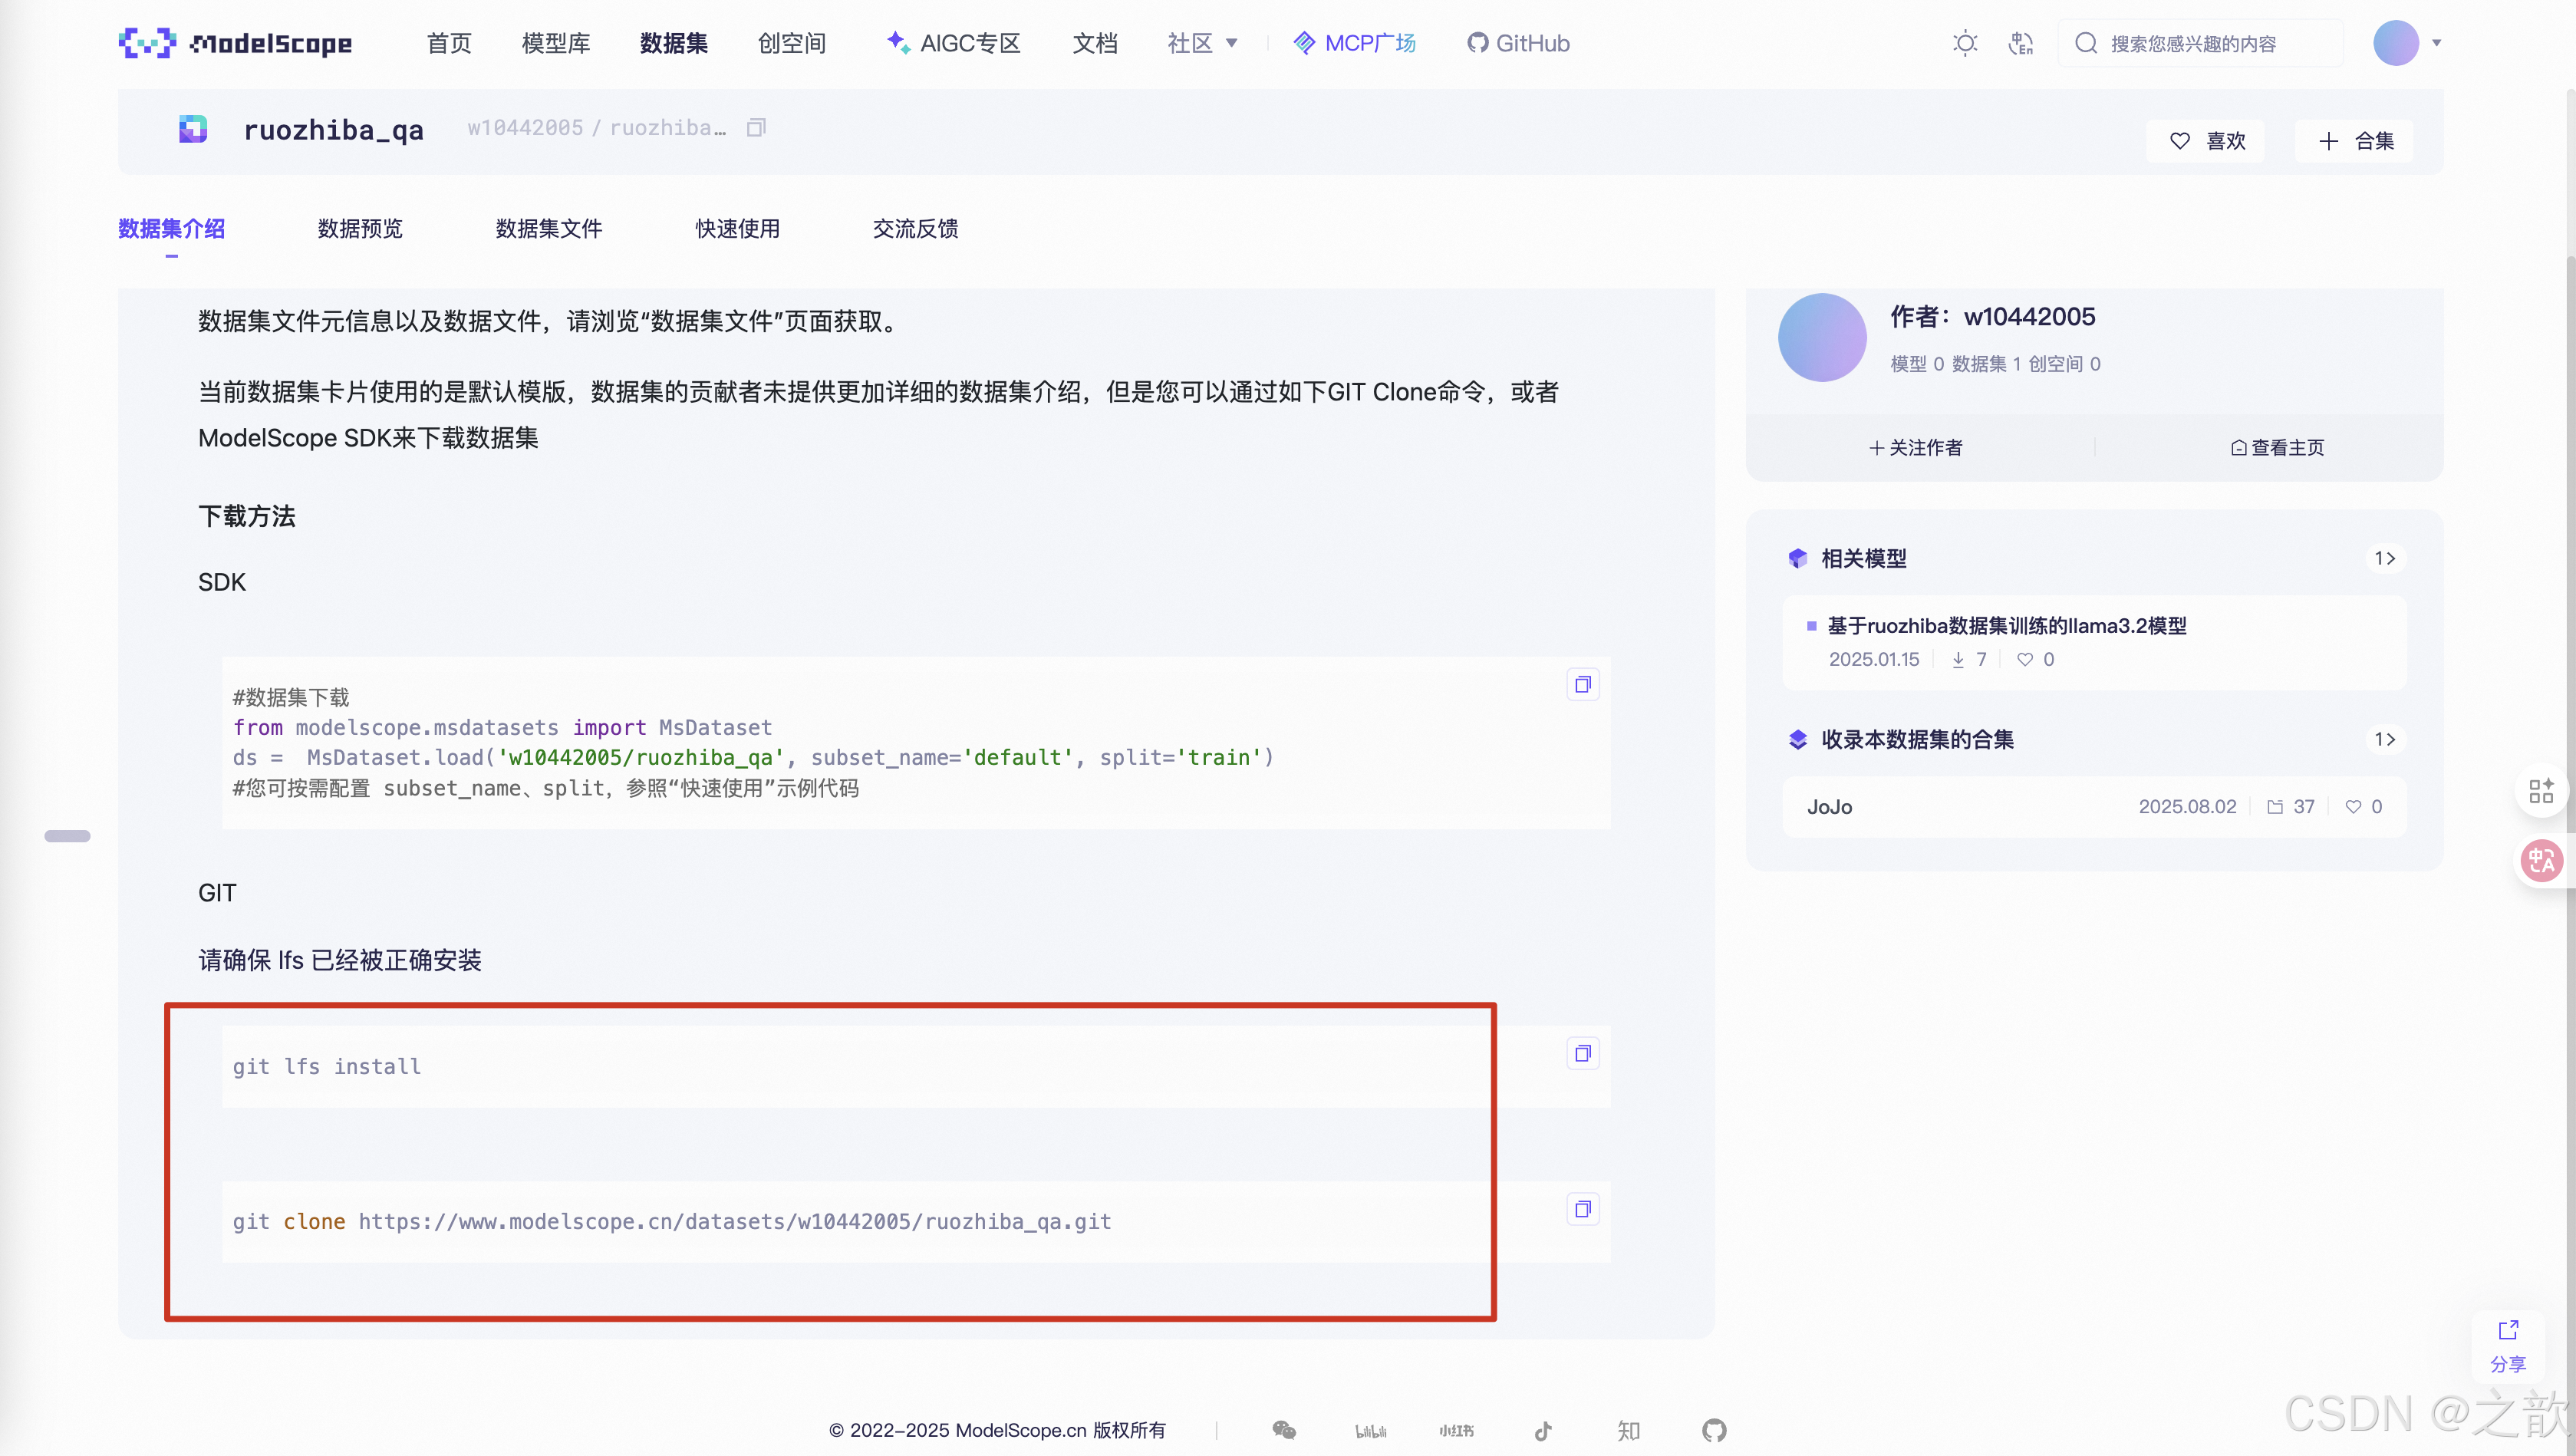
Task: Open the AIGC专区 navigation item
Action: click(954, 43)
